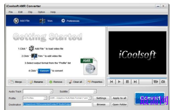This screenshot has height=110, width=174.
Task: Open the Properties button
Action: pos(95,82)
